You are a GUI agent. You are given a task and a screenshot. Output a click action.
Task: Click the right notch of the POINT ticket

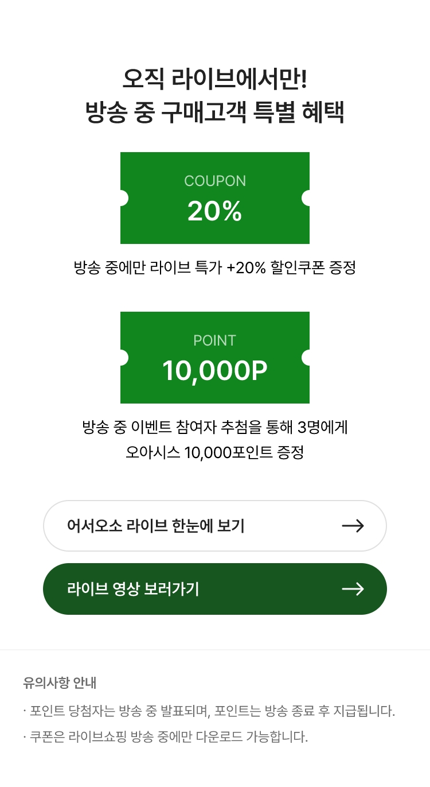tap(306, 358)
